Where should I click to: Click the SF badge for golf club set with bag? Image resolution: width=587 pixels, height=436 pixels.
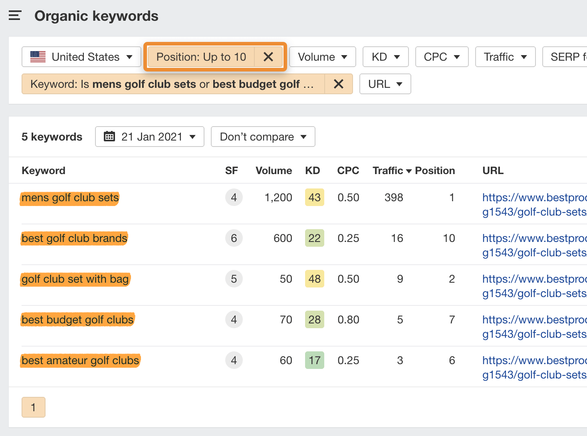(234, 279)
